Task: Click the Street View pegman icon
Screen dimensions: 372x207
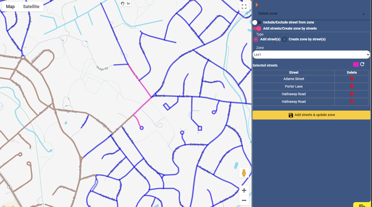Action: click(x=244, y=173)
